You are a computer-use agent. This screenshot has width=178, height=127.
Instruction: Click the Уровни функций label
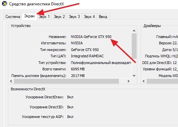pos(157,69)
